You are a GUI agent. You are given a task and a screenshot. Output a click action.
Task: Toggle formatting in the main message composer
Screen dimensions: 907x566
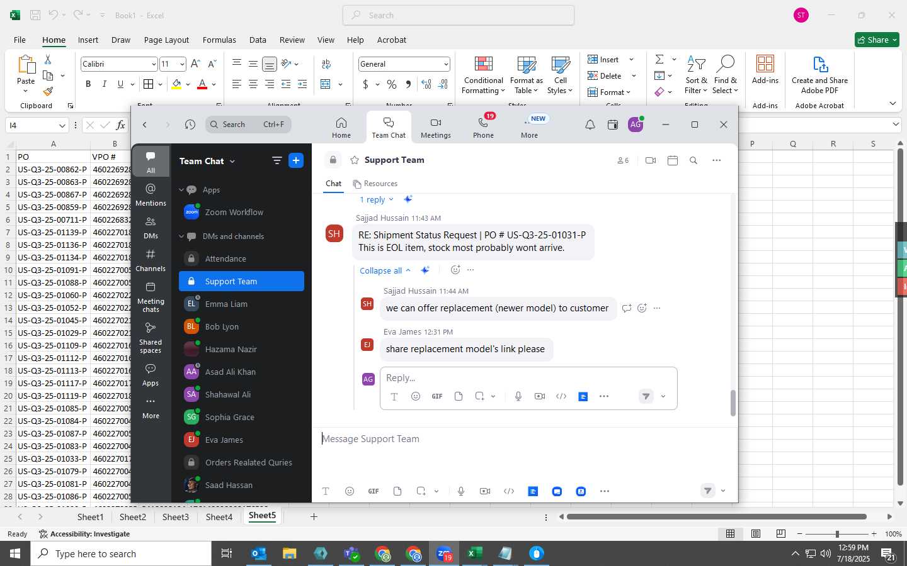(x=326, y=491)
